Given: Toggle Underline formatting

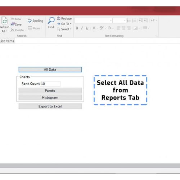Looking at the screenshot, I should [x=87, y=28].
